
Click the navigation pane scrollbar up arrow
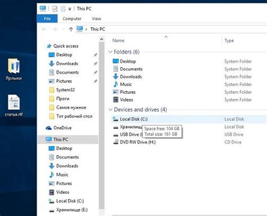(101, 39)
